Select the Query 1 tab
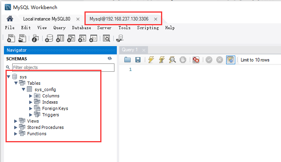 pos(130,50)
